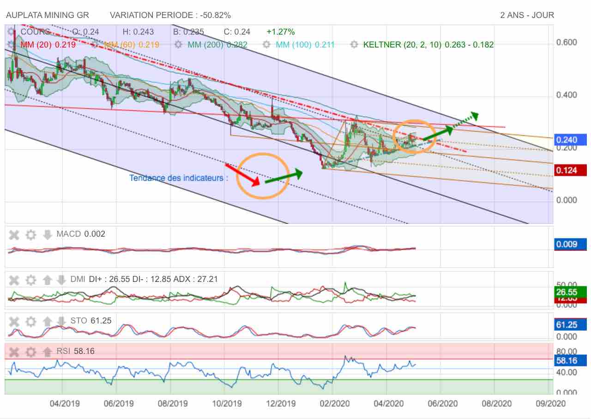Open the COURS price settings gear
This screenshot has height=419, width=591.
pos(12,32)
